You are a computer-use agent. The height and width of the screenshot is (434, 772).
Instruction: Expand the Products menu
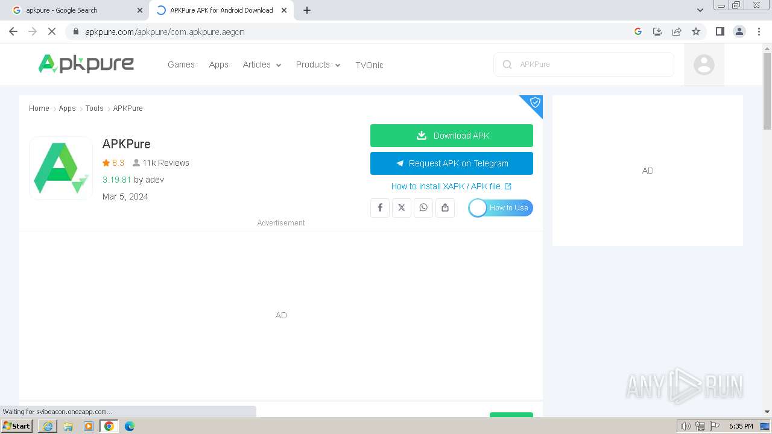(x=318, y=64)
